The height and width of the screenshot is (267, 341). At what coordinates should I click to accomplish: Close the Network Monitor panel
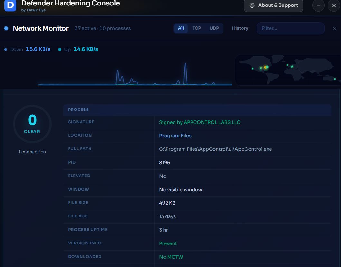(x=335, y=29)
